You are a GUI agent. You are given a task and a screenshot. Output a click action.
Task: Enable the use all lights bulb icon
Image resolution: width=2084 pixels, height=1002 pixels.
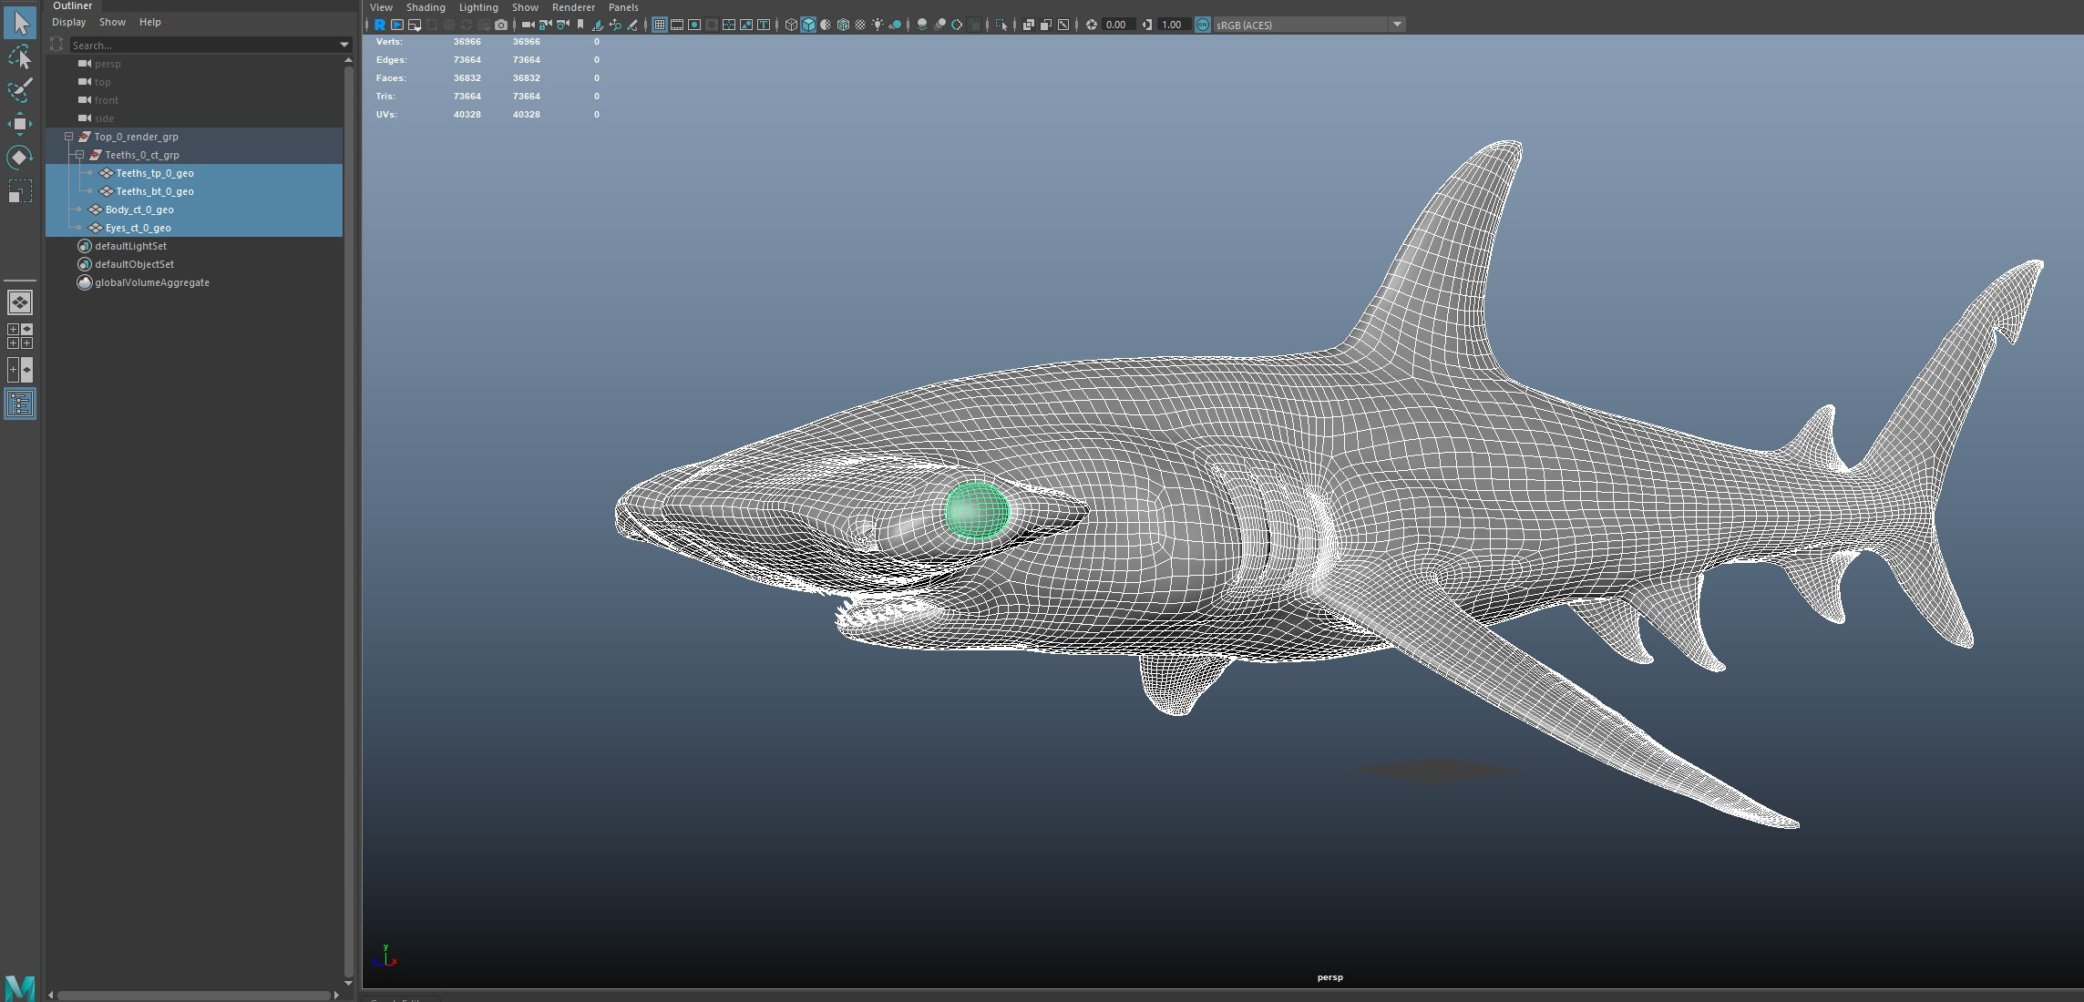[878, 25]
